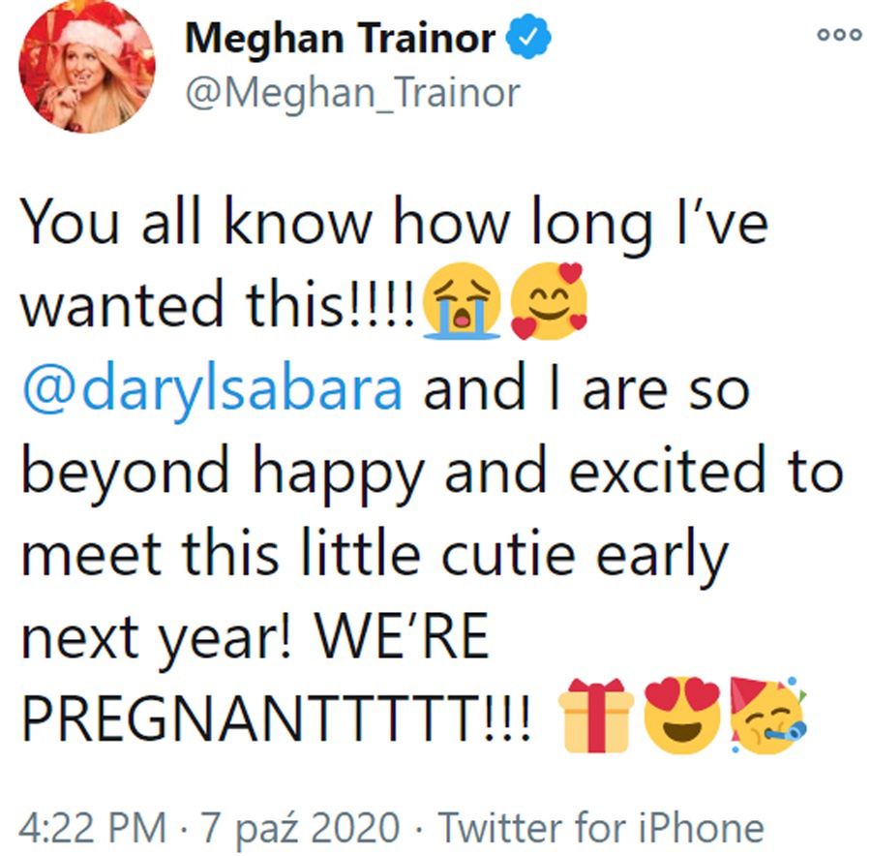Open the Twitter for iPhone source link
Viewport: 871px width, 856px height.
tap(601, 828)
